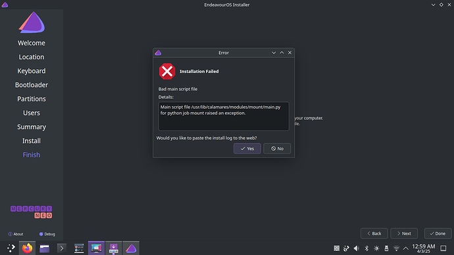Close the Error dialog
The width and height of the screenshot is (454, 255).
[x=290, y=53]
